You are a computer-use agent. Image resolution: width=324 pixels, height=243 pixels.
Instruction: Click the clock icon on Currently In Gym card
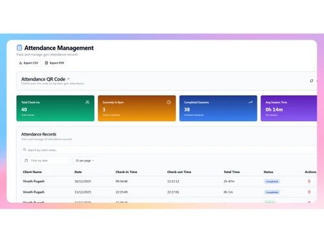[x=168, y=102]
